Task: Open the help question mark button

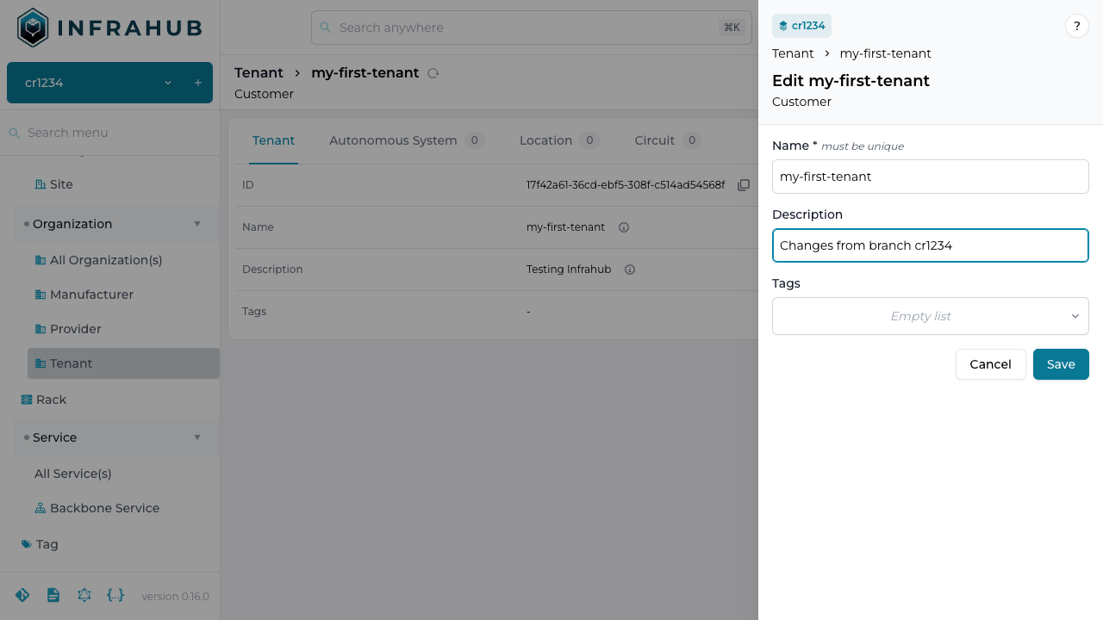Action: 1077,26
